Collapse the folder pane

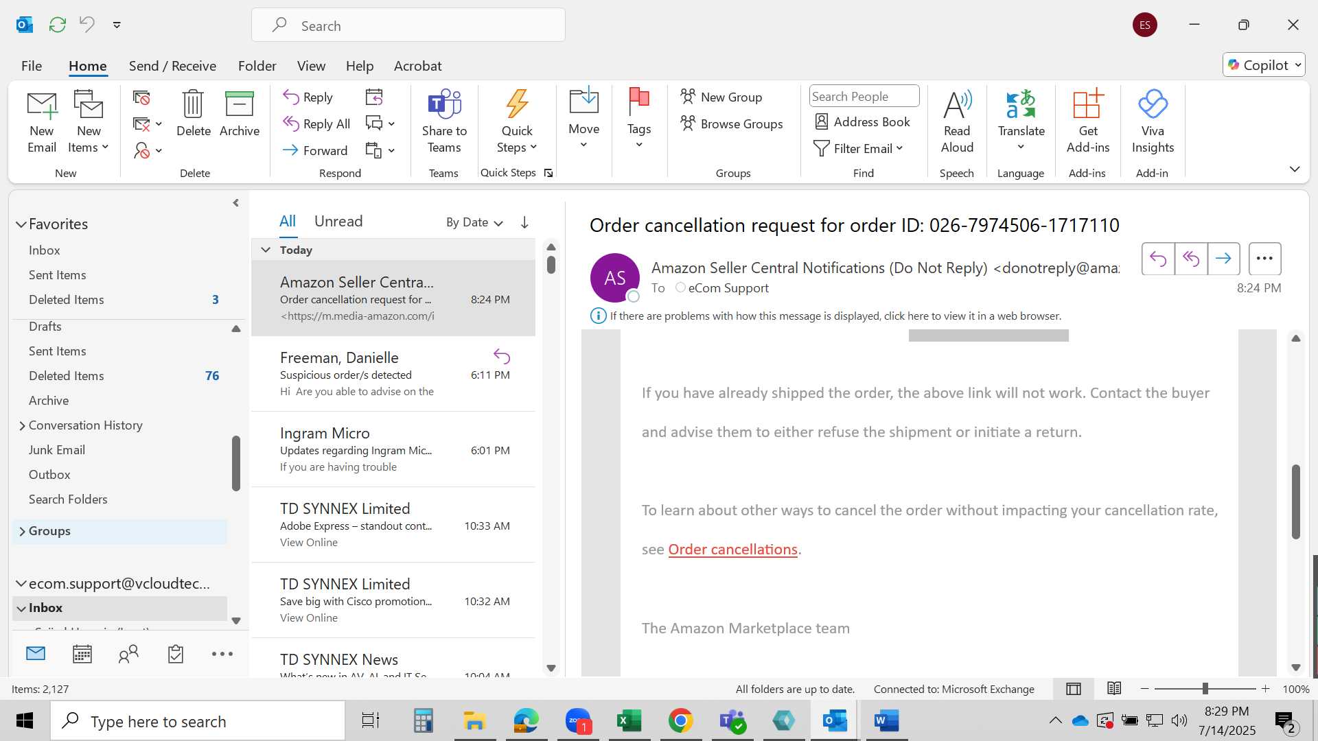(x=235, y=203)
